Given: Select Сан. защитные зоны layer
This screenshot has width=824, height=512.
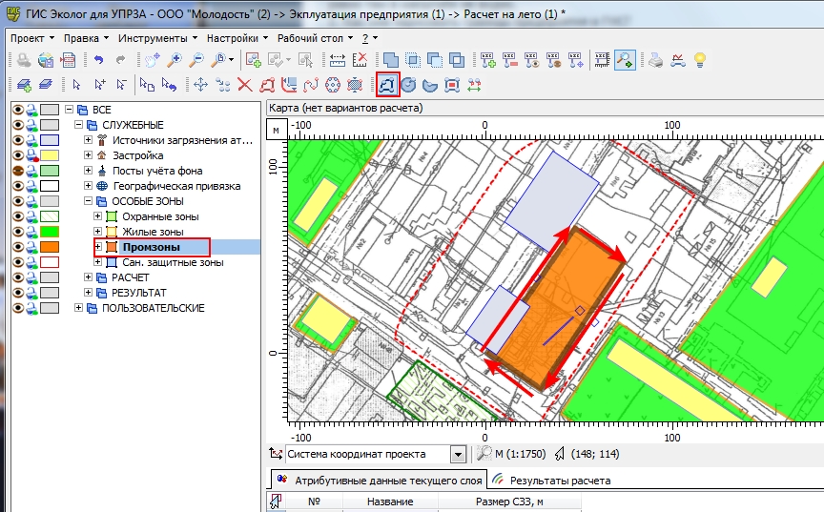Looking at the screenshot, I should [x=172, y=262].
